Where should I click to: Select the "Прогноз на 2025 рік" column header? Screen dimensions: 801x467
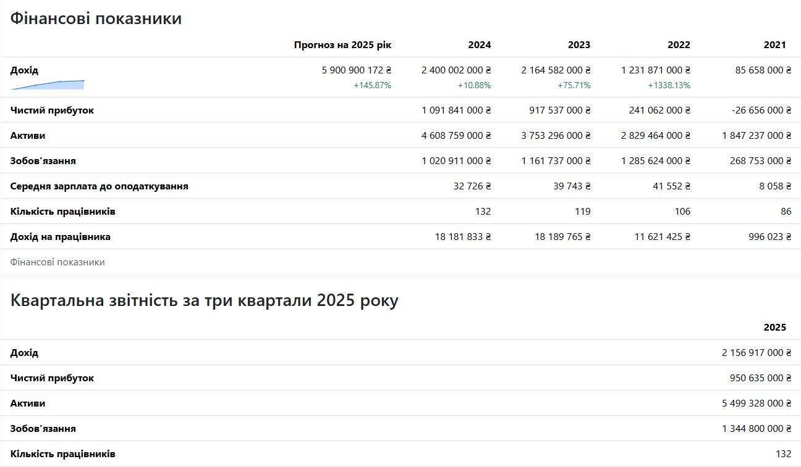tap(342, 45)
